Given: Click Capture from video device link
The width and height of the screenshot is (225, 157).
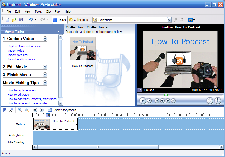Looking at the screenshot, I should 25,46.
